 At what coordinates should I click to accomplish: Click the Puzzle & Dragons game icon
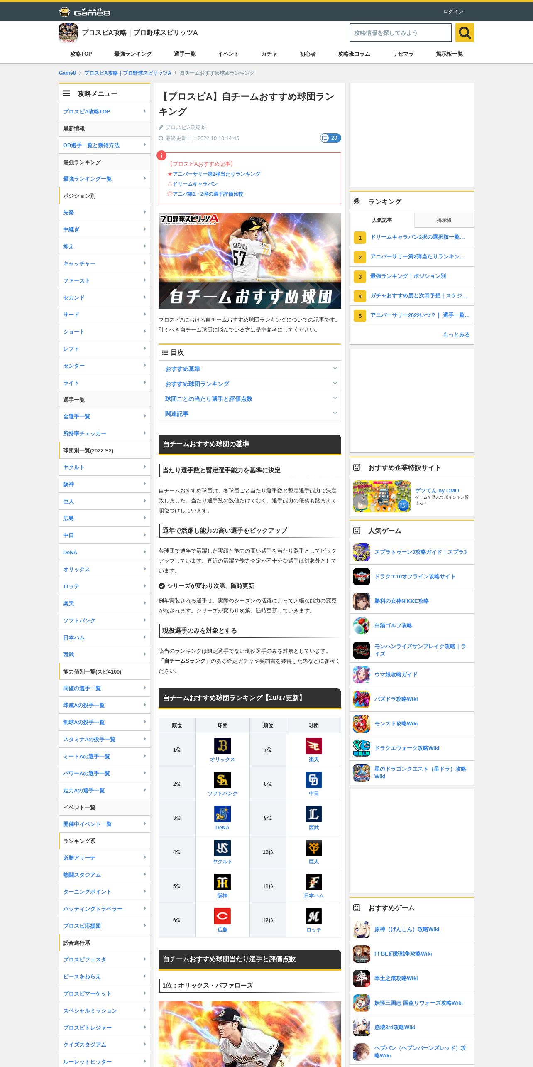(362, 699)
